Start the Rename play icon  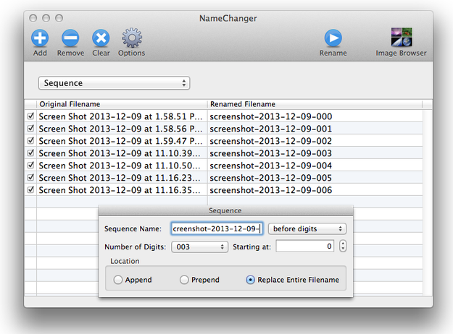coord(333,38)
